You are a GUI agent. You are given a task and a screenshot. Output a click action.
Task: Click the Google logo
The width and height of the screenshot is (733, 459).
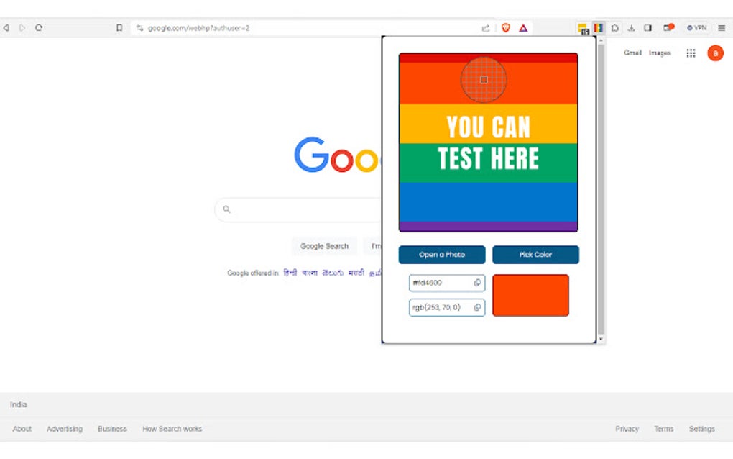coord(336,155)
